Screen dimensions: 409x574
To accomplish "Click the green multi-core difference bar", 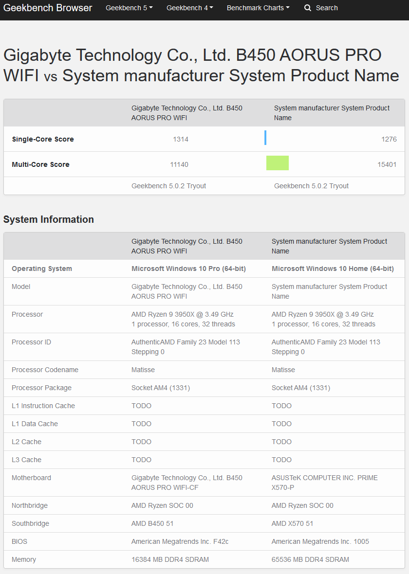I will point(278,163).
